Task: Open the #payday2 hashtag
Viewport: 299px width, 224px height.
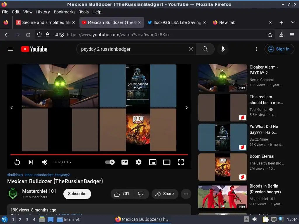Action: point(62,175)
